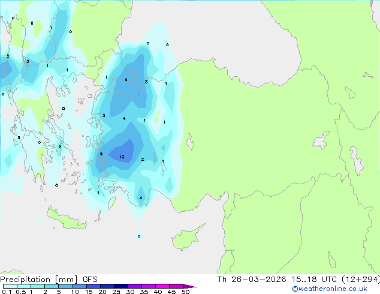Click the legend scale label "25"
The width and height of the screenshot is (380, 294).
click(x=116, y=292)
